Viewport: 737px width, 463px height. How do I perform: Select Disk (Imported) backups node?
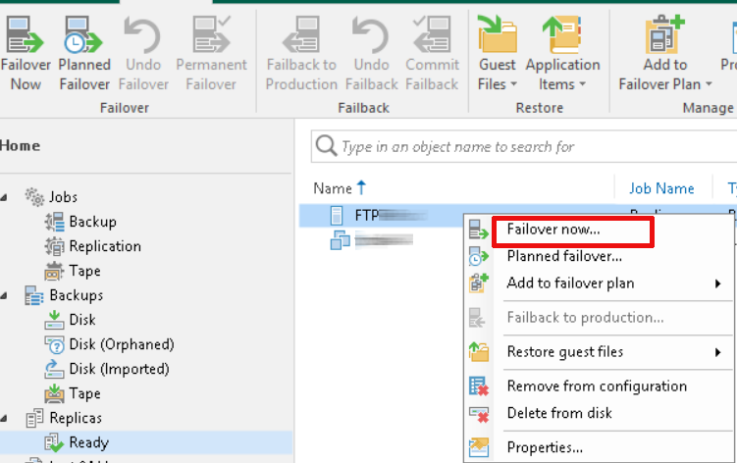(119, 369)
